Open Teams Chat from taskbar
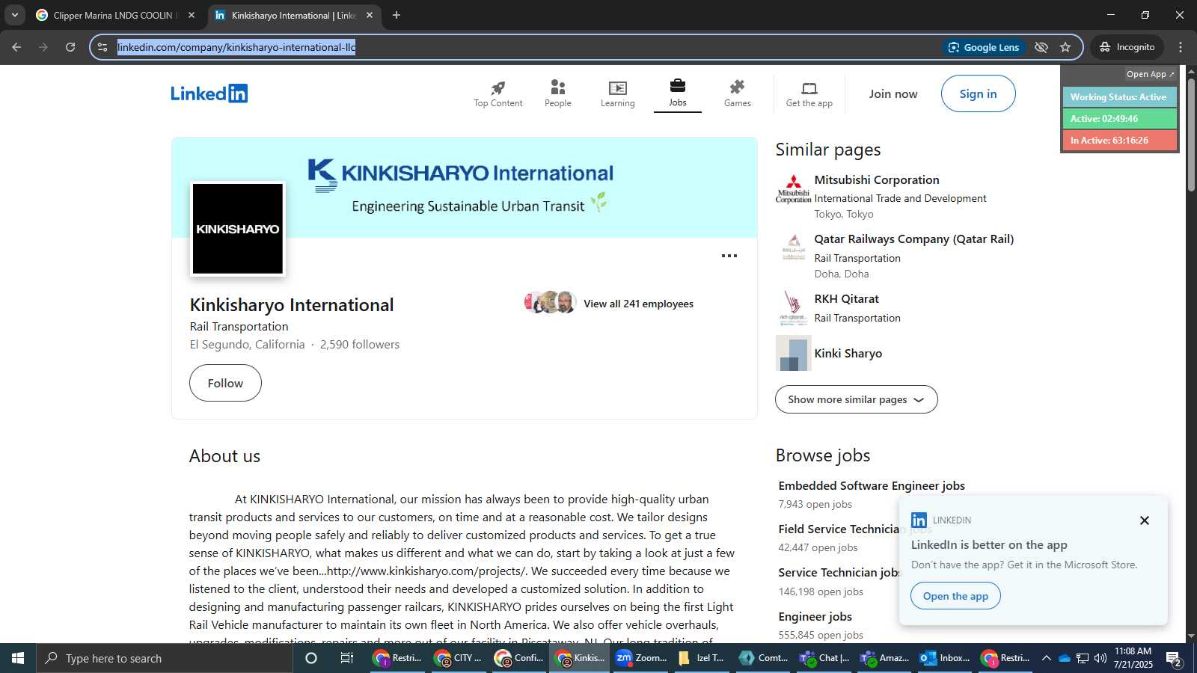Viewport: 1197px width, 673px height. pyautogui.click(x=824, y=658)
